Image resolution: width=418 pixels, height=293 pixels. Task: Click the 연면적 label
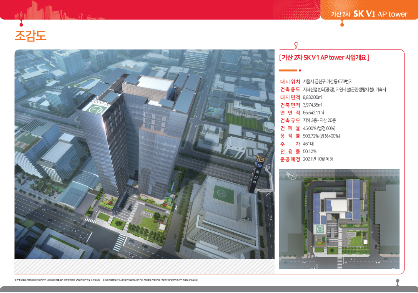tap(290, 113)
